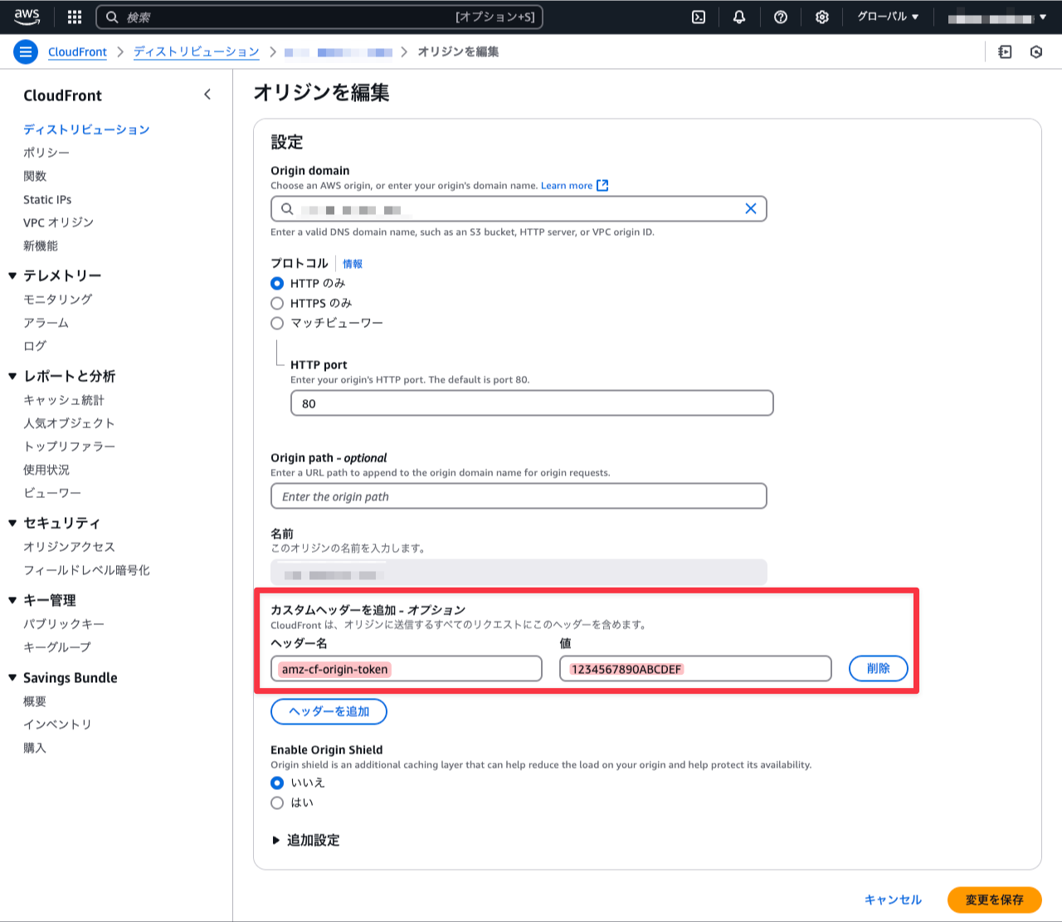This screenshot has height=922, width=1062.
Task: Select はい for Origin Shield
Action: coord(277,802)
